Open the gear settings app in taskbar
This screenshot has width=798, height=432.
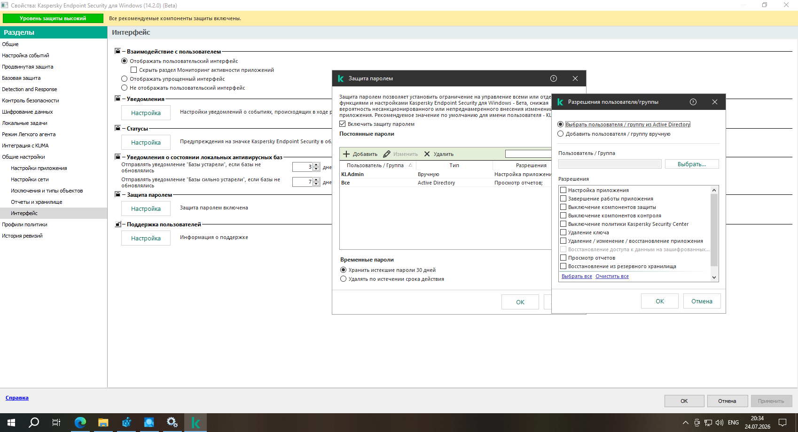coord(172,423)
